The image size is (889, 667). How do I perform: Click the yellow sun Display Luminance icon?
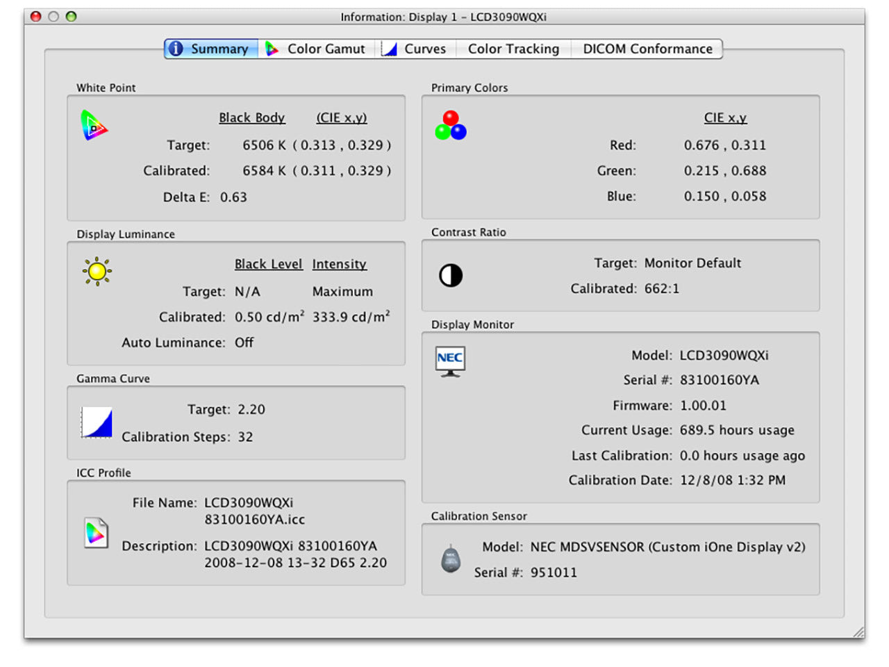(x=97, y=272)
